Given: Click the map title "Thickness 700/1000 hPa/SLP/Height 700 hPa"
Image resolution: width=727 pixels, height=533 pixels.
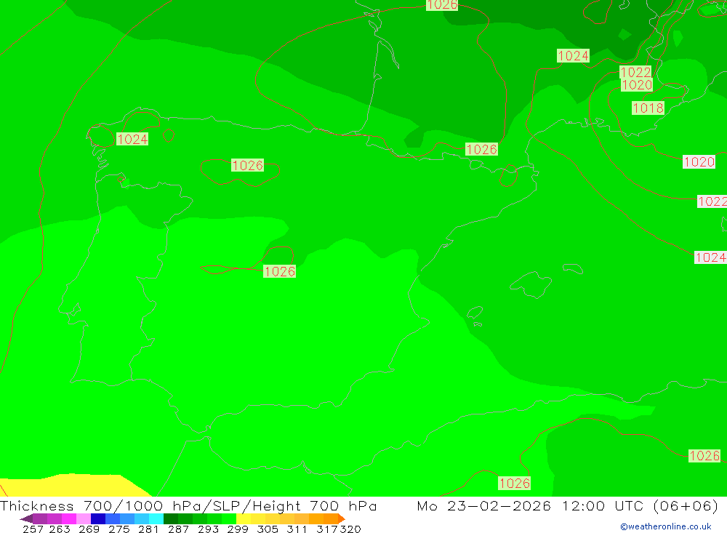Looking at the screenshot, I should (188, 505).
